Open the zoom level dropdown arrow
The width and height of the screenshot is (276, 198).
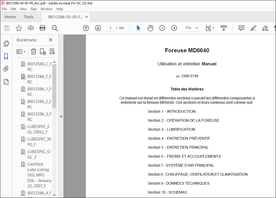197,28
